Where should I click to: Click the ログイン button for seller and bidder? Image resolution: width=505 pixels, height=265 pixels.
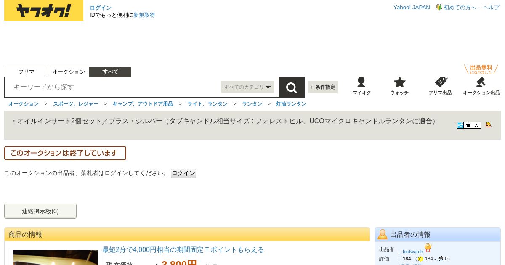pos(183,173)
